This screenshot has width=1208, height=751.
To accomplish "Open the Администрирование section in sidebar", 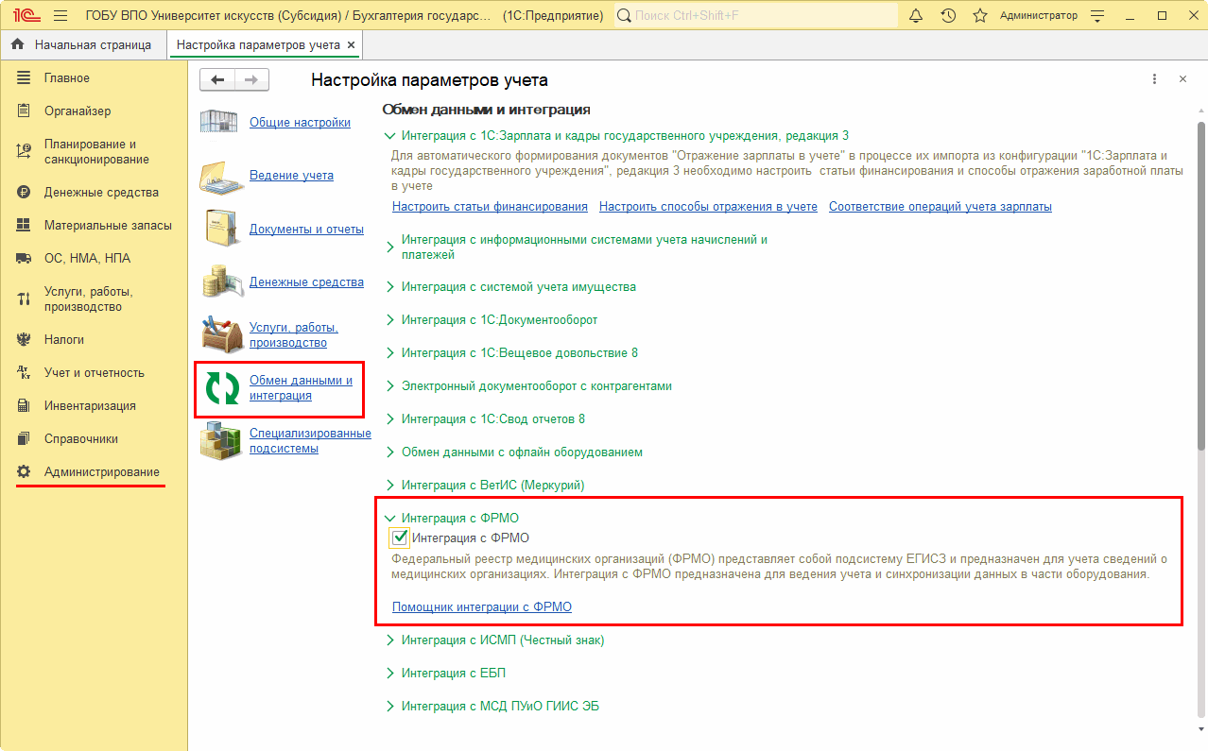I will [x=101, y=471].
